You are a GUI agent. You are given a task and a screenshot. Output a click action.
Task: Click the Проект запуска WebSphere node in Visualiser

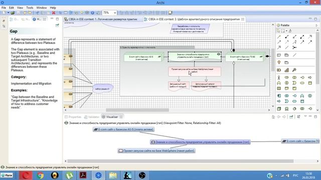tap(156, 151)
